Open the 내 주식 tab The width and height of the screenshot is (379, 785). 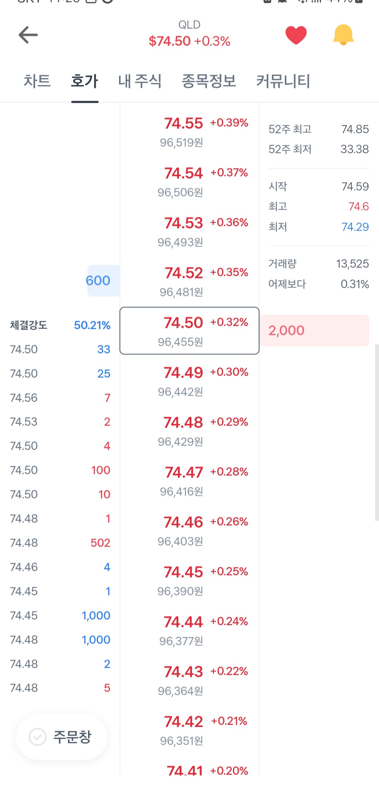coord(140,81)
